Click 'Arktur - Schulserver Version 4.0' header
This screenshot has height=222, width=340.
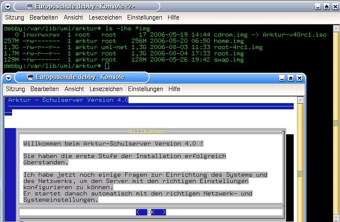68,100
